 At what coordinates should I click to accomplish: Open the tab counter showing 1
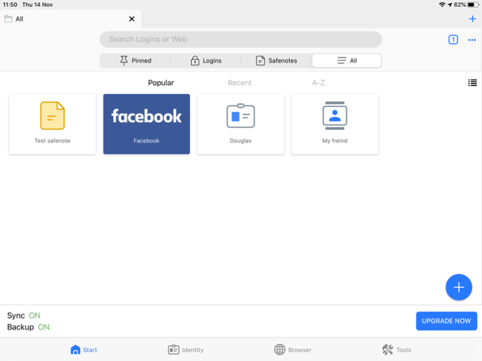pos(453,40)
